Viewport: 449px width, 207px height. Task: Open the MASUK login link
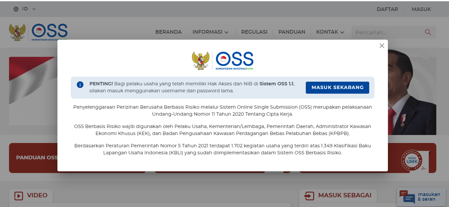[421, 9]
